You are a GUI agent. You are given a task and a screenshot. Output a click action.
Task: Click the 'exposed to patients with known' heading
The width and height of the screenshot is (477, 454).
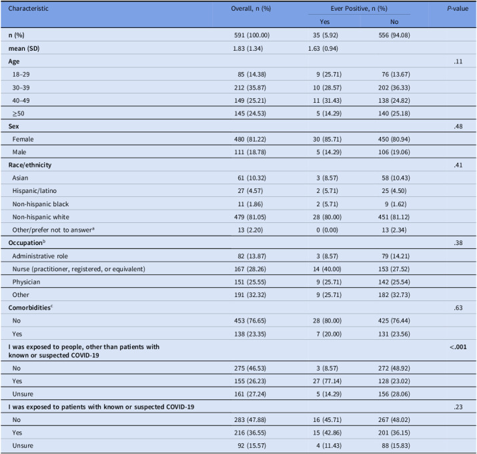coord(101,407)
